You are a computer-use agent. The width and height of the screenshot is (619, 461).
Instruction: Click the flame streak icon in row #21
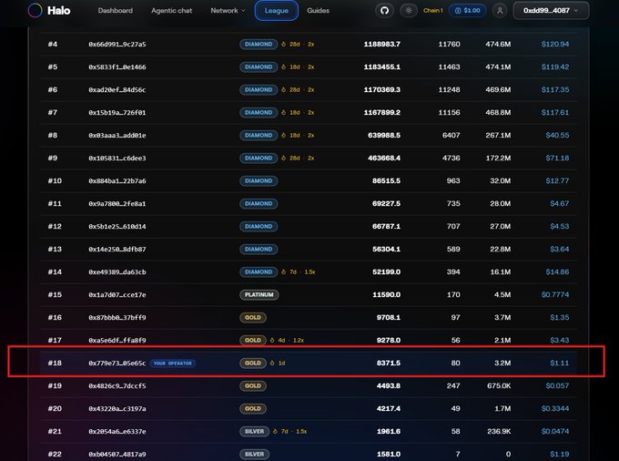(275, 431)
